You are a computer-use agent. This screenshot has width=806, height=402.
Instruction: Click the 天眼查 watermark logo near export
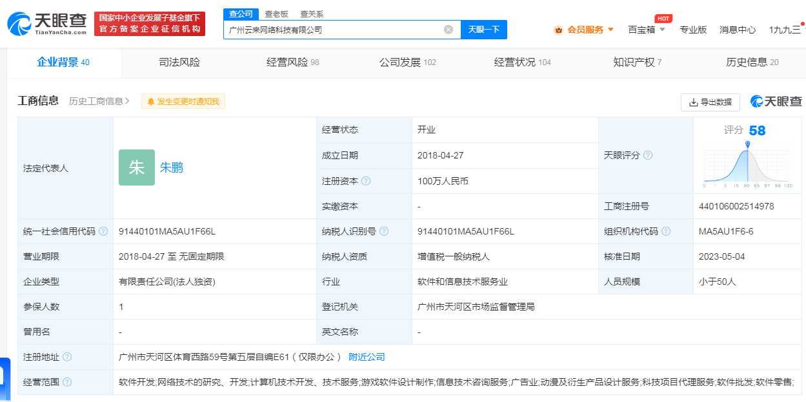(x=776, y=102)
